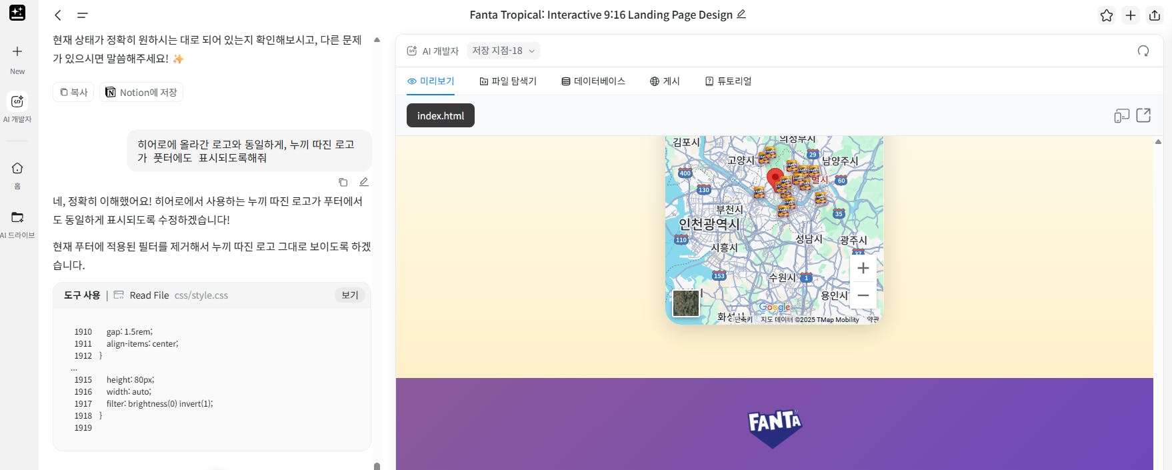Go back with the left arrow

(x=58, y=15)
